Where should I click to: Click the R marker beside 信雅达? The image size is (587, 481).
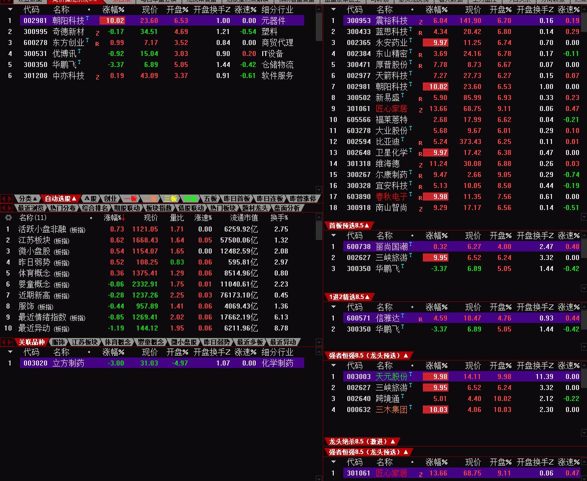(x=420, y=319)
